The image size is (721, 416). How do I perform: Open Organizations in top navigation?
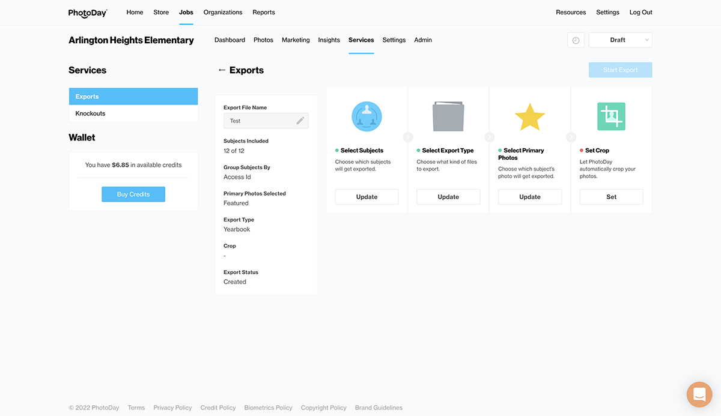[x=223, y=12]
